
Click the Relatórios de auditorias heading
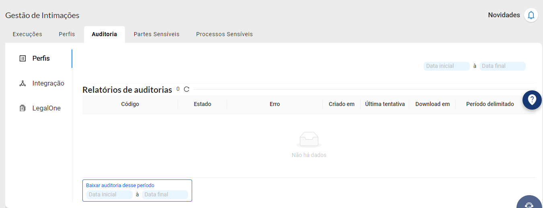tap(127, 90)
